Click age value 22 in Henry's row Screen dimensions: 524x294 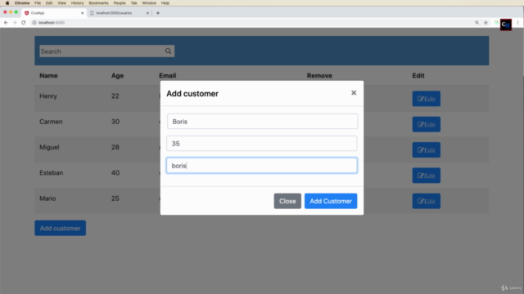tap(115, 96)
